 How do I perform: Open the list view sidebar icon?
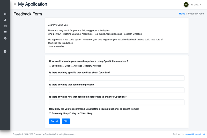[5, 32]
